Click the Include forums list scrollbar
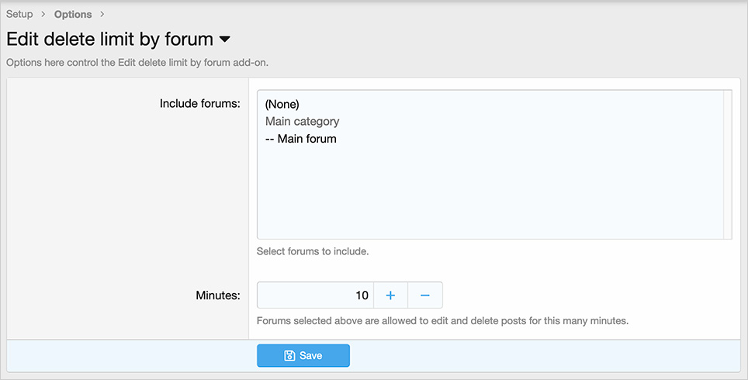 tap(728, 164)
